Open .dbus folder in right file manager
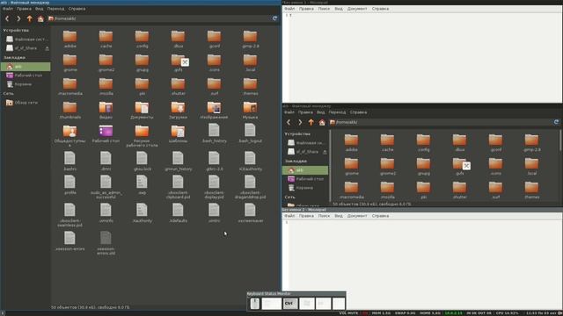 click(x=459, y=142)
